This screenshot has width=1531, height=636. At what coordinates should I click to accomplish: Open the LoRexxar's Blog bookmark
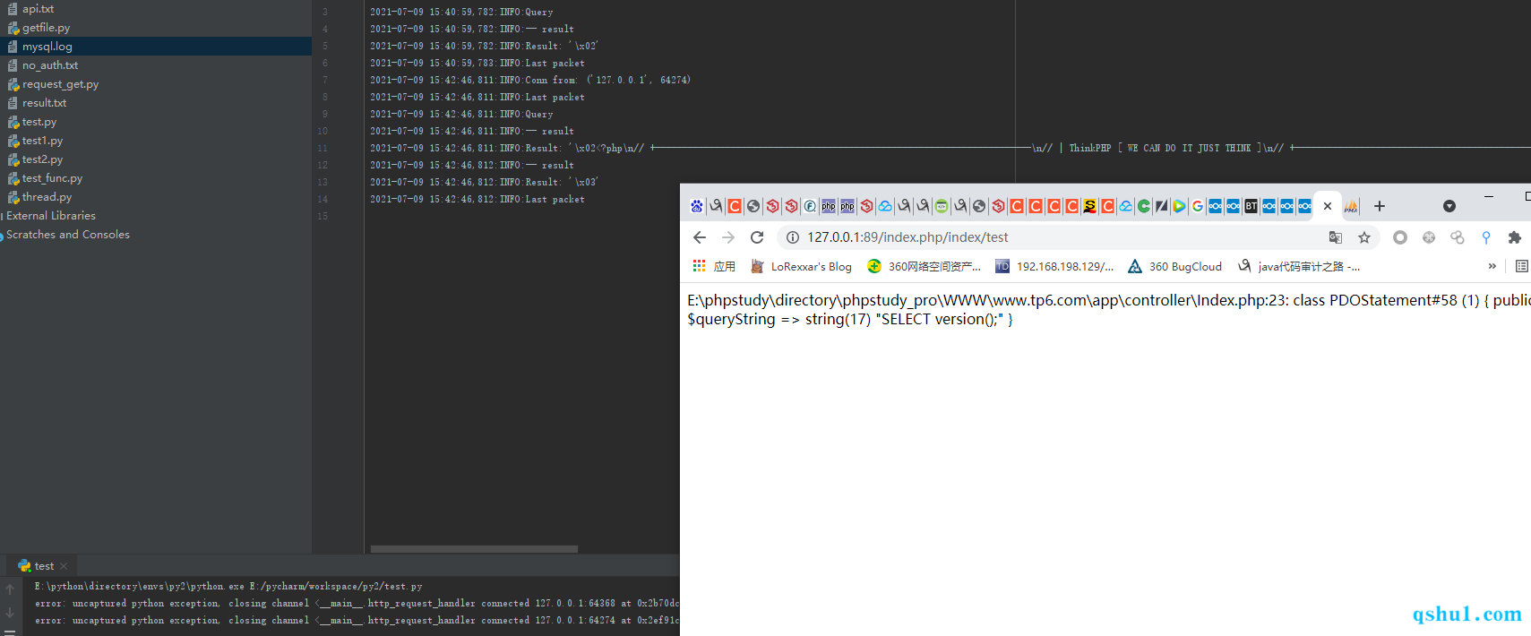point(802,266)
